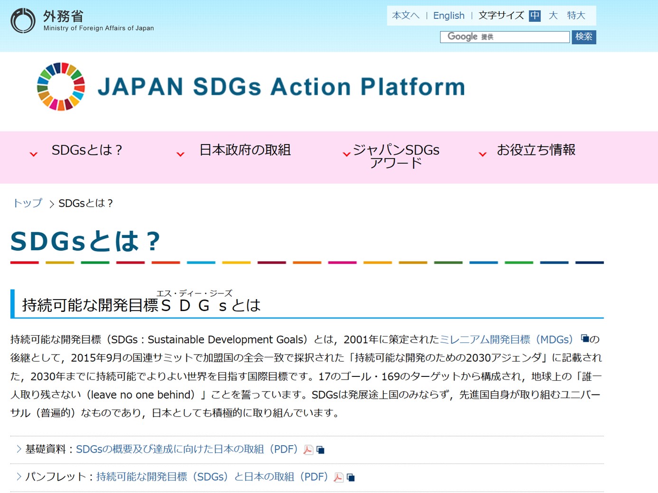The height and width of the screenshot is (493, 658).
Task: Jump to 本文へ skip link
Action: [x=405, y=16]
